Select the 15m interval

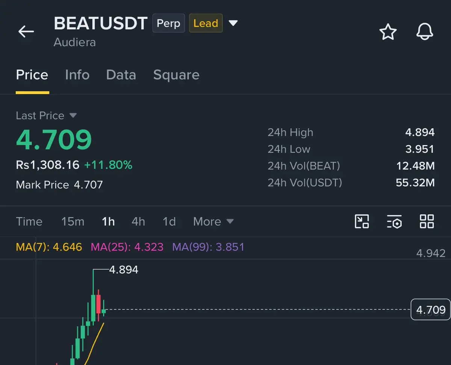pyautogui.click(x=73, y=221)
